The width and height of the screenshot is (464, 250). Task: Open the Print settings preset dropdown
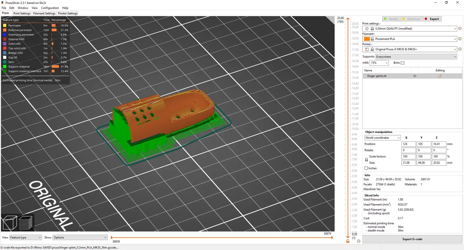410,29
